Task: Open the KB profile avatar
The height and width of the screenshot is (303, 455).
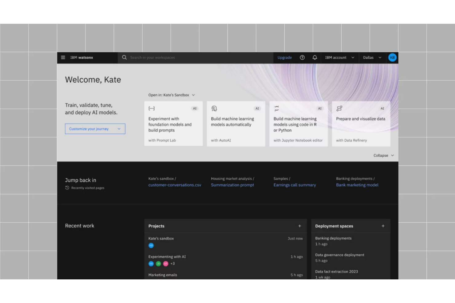Action: (x=392, y=57)
